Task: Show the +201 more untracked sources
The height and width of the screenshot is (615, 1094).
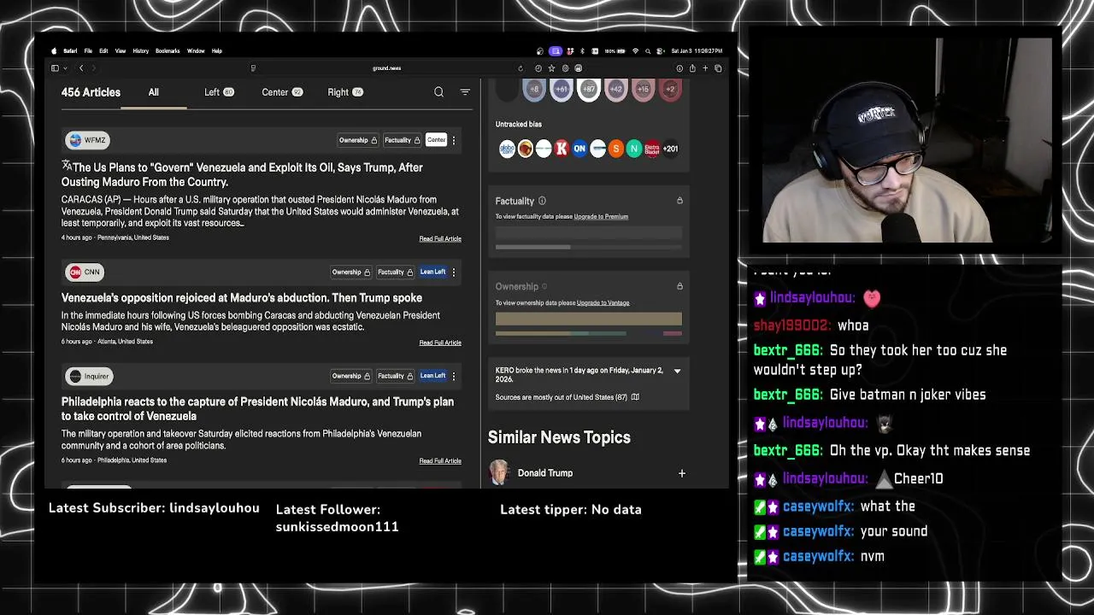Action: pyautogui.click(x=671, y=149)
